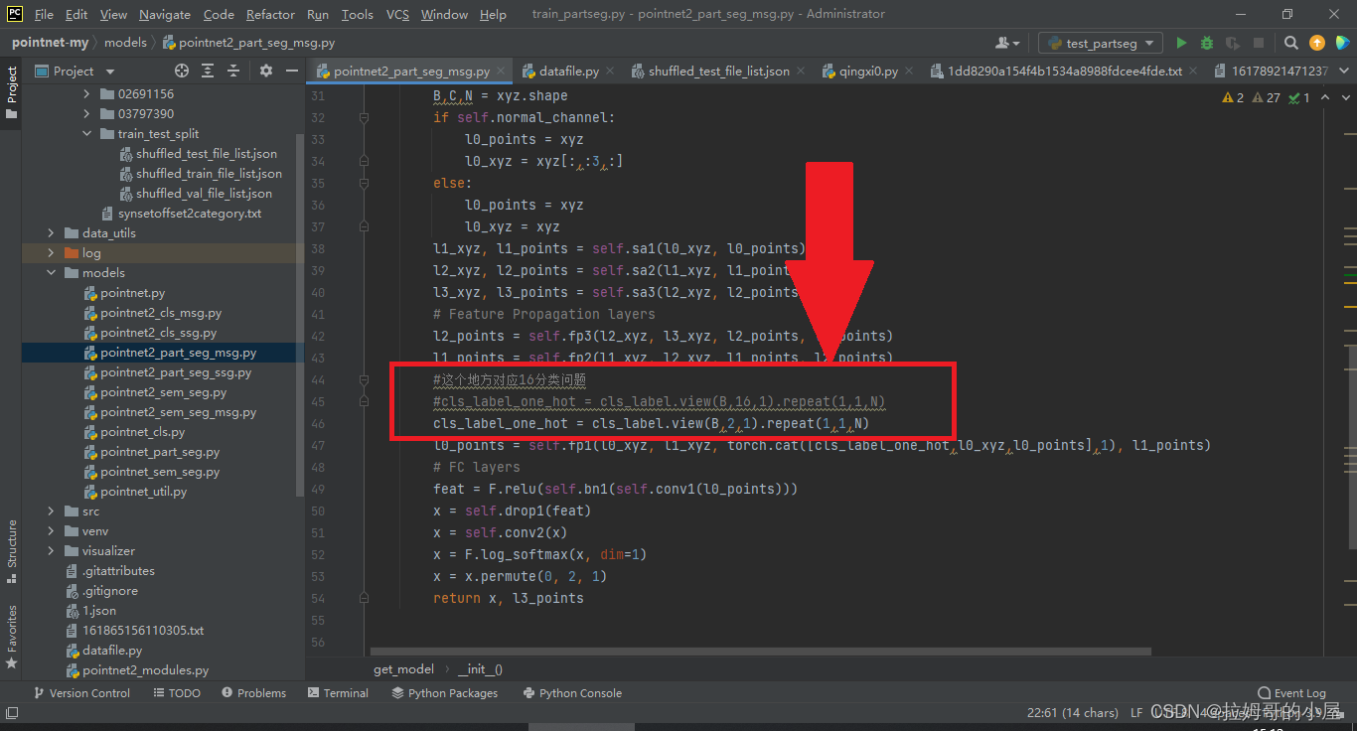This screenshot has width=1357, height=731.
Task: Open Python Packages tool window
Action: (x=445, y=693)
